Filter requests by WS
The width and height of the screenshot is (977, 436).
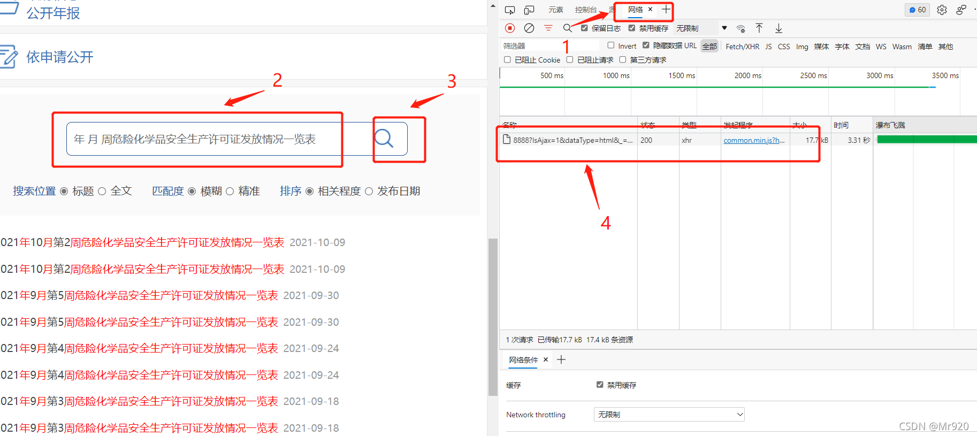(x=881, y=47)
